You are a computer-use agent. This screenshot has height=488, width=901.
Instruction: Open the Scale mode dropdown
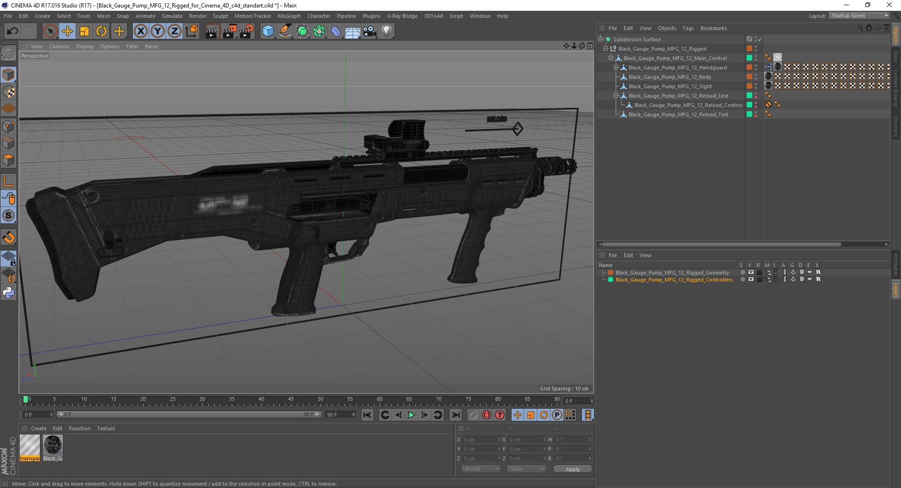point(526,469)
